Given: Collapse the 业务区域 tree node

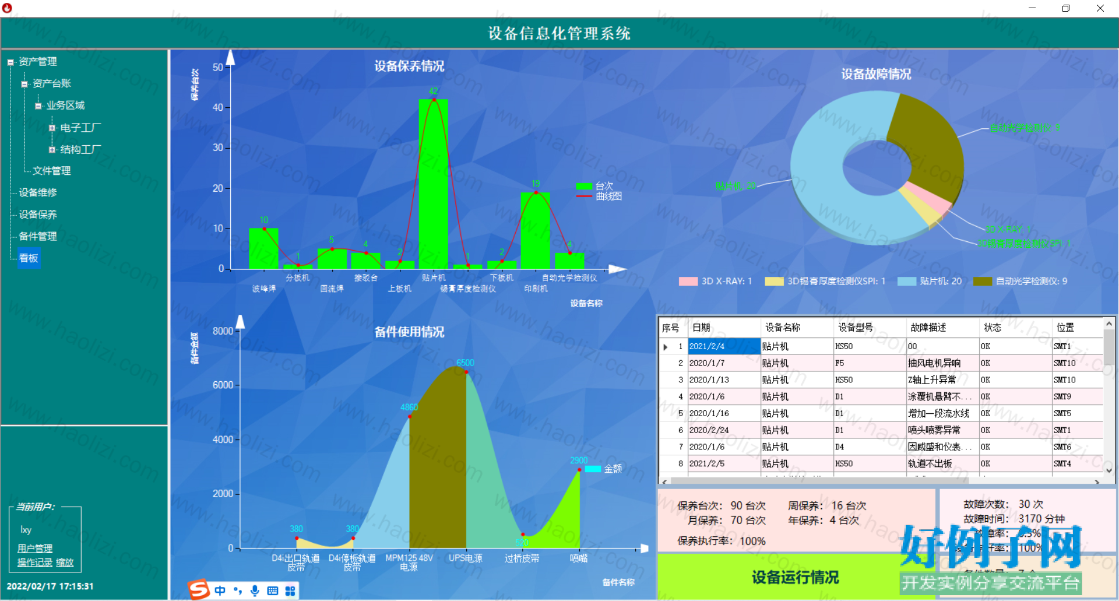Looking at the screenshot, I should pos(38,106).
